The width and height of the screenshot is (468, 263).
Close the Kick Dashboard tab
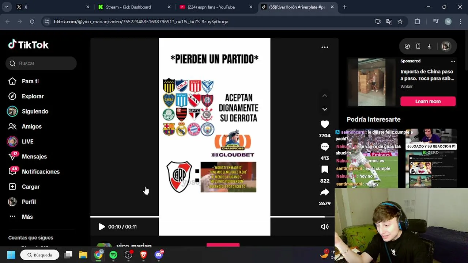(169, 7)
